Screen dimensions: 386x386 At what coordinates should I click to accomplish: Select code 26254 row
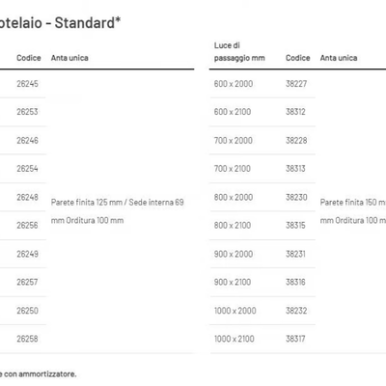[27, 168]
